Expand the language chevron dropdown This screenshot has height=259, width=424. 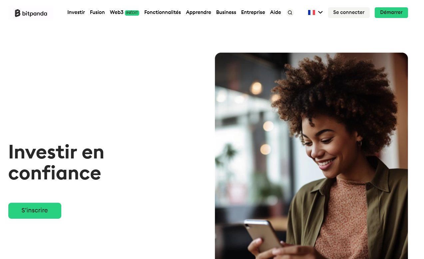320,12
